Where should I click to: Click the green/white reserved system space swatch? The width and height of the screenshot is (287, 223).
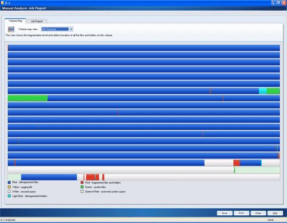82,191
